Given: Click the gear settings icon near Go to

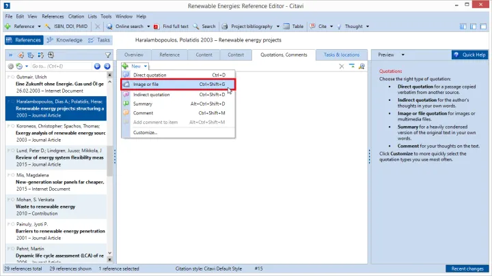Looking at the screenshot, I should click(11, 66).
